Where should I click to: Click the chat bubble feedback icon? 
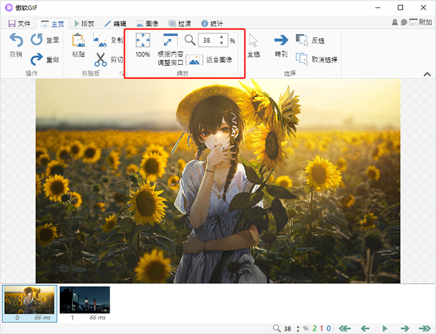tap(404, 22)
